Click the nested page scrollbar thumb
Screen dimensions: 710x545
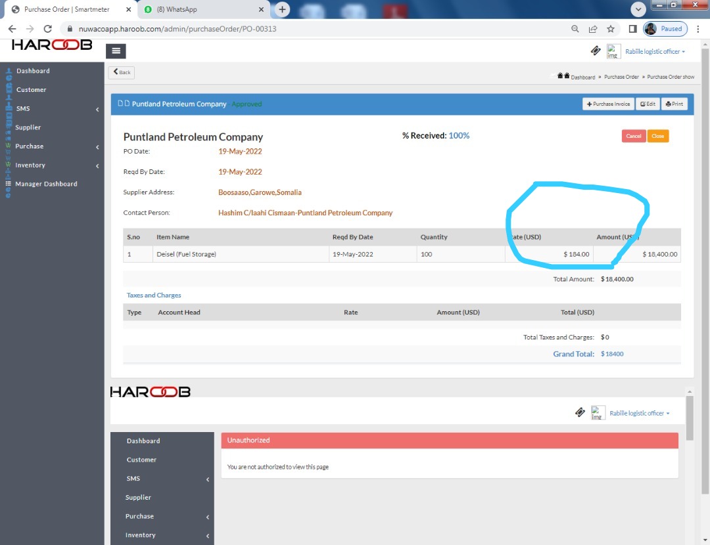point(690,418)
